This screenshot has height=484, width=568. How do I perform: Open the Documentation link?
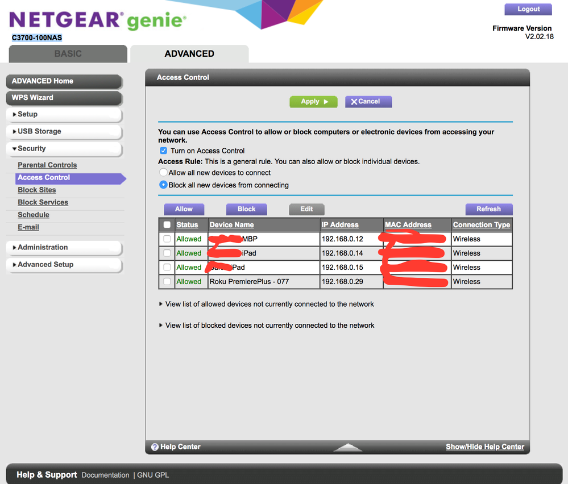pyautogui.click(x=105, y=475)
